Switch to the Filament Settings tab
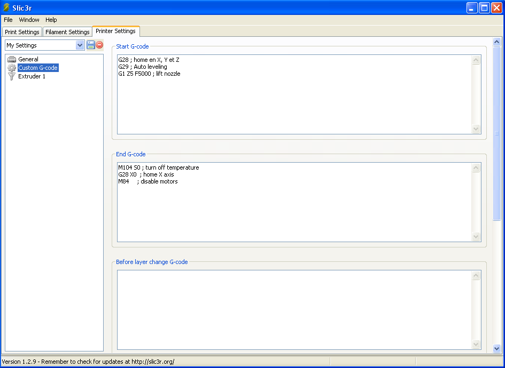The height and width of the screenshot is (368, 505). (67, 32)
